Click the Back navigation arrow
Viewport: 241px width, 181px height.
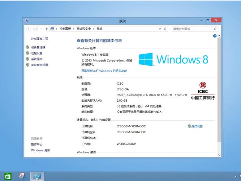pyautogui.click(x=29, y=29)
